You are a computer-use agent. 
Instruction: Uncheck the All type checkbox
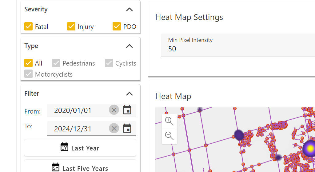click(29, 63)
